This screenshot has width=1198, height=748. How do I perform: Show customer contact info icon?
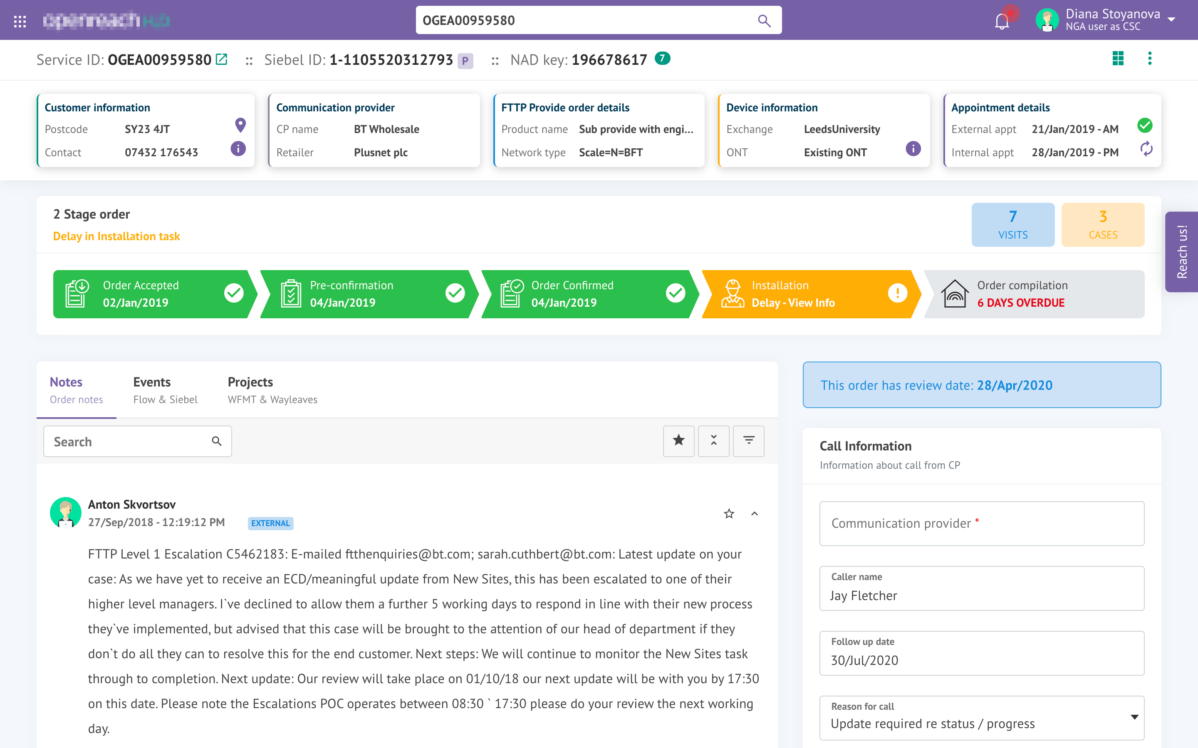[238, 148]
